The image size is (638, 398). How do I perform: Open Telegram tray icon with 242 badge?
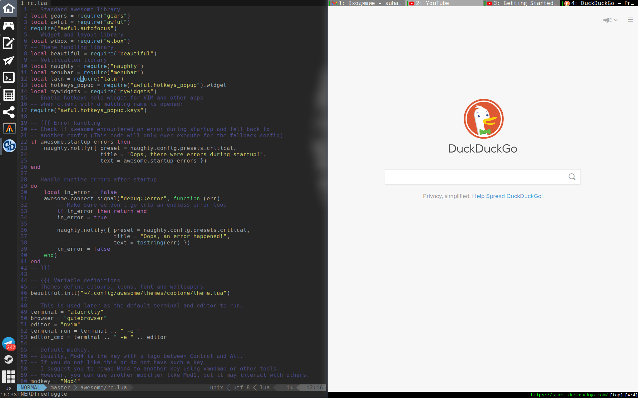pyautogui.click(x=9, y=344)
